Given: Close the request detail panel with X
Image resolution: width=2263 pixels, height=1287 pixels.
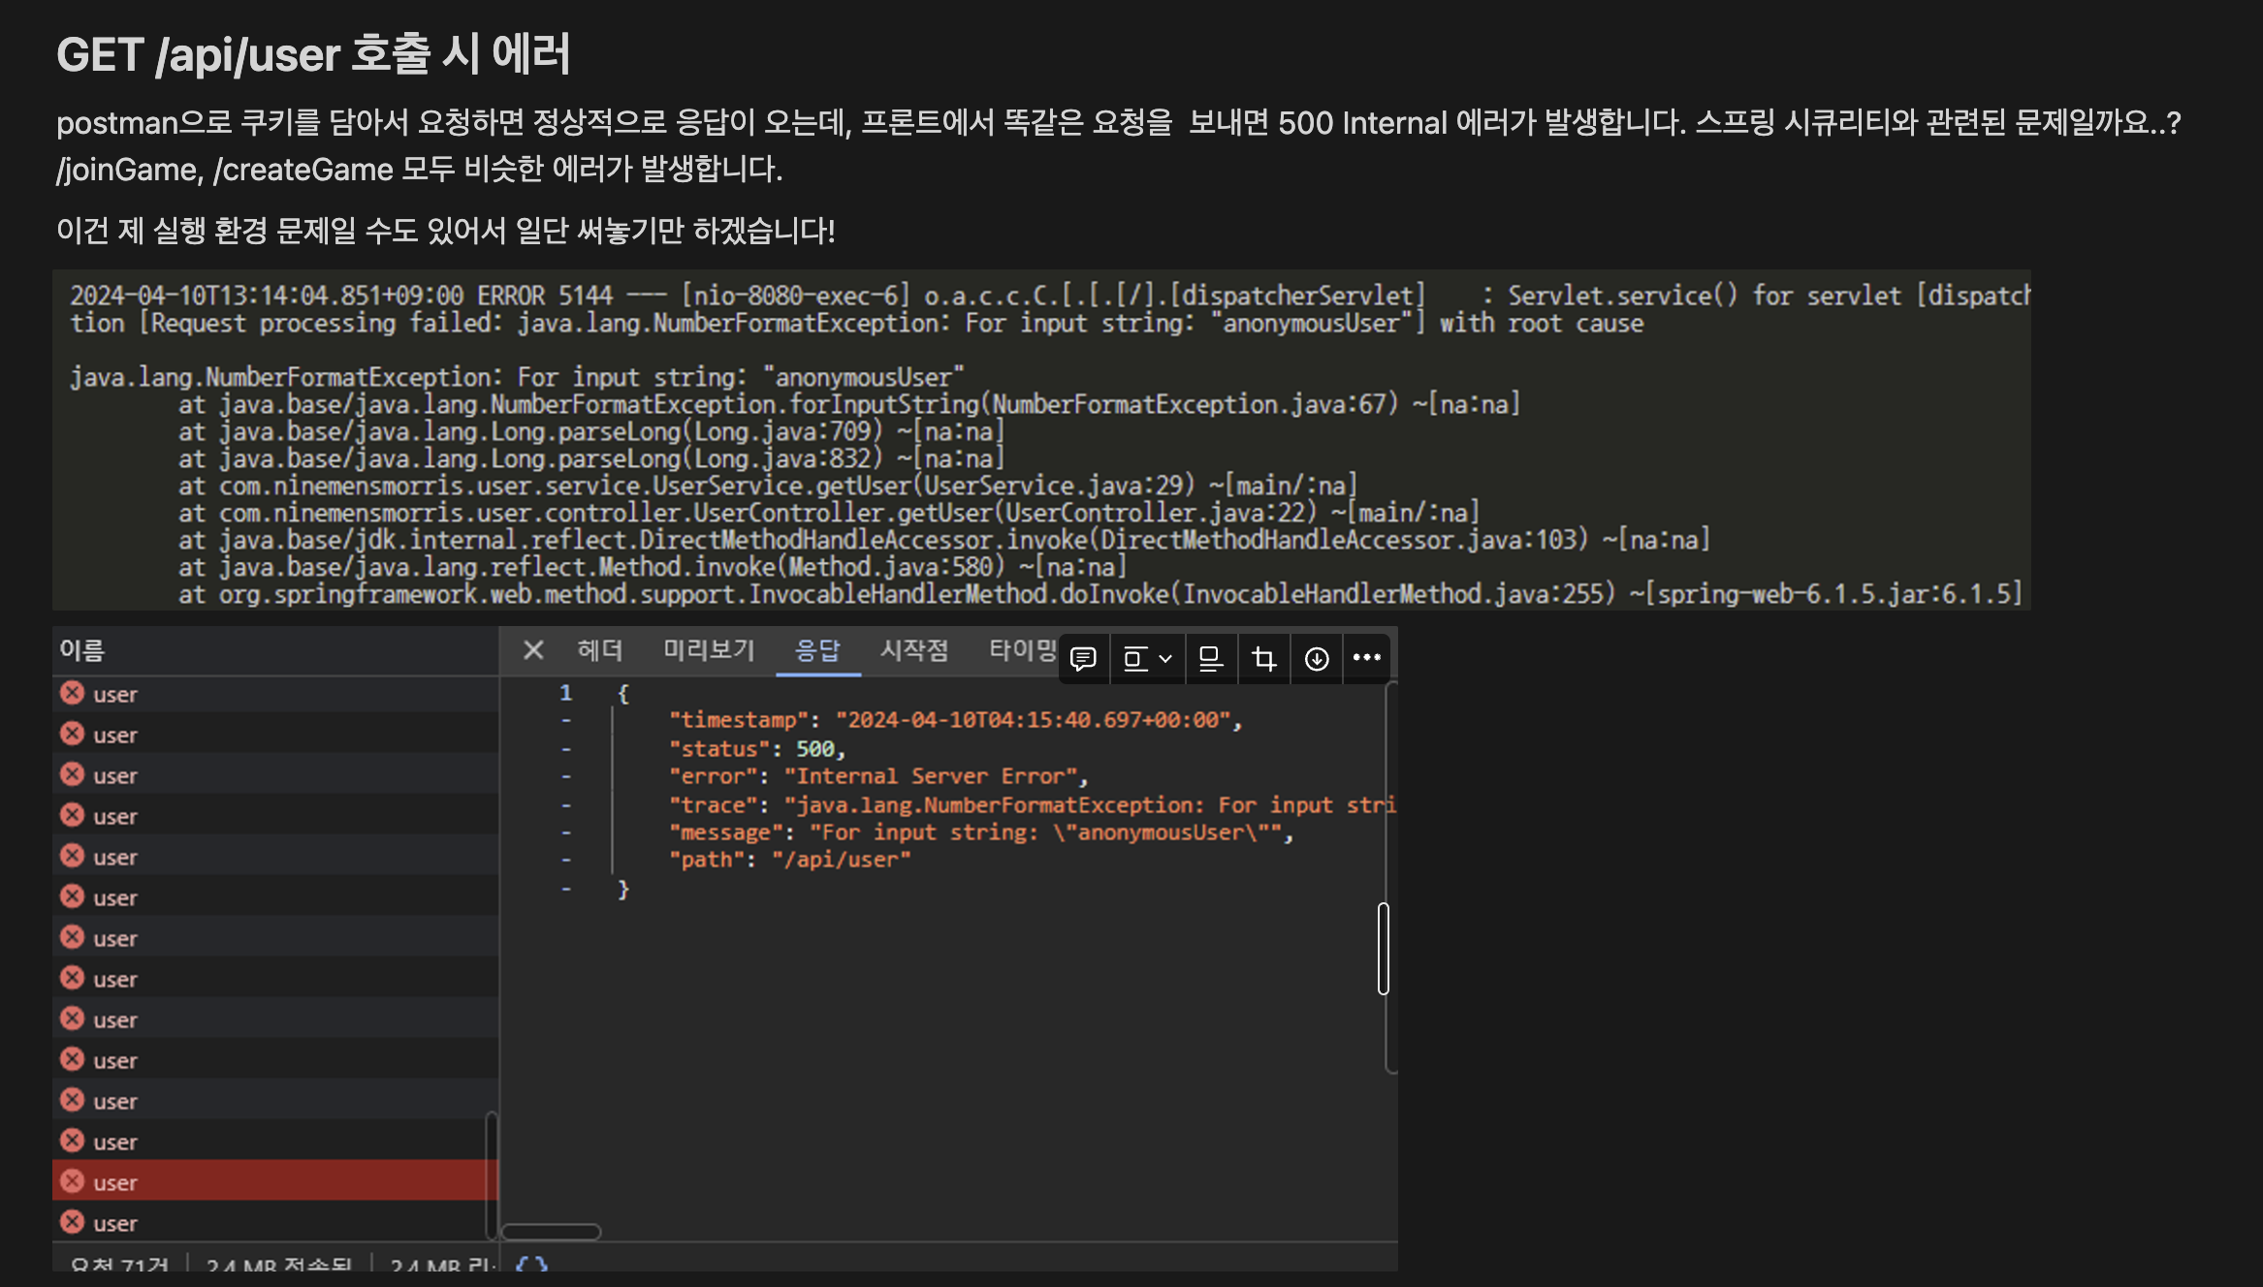Looking at the screenshot, I should coord(532,650).
